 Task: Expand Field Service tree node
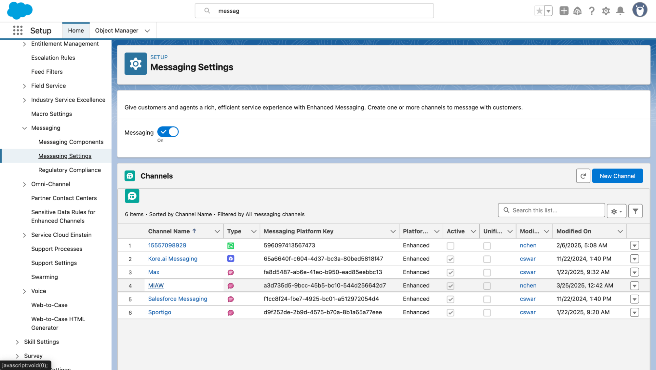[24, 86]
